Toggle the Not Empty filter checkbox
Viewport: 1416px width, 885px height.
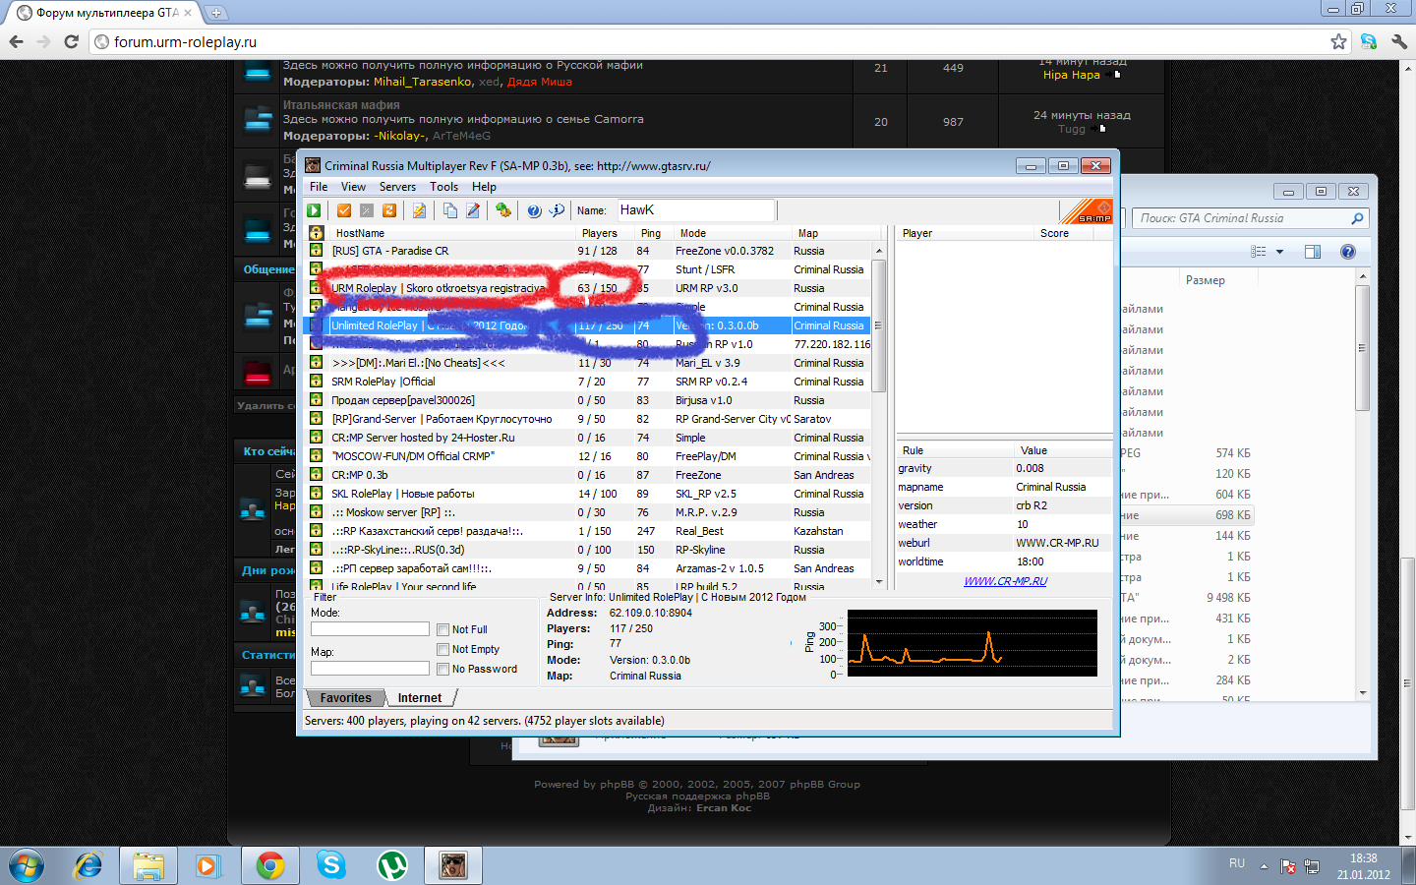tap(443, 650)
